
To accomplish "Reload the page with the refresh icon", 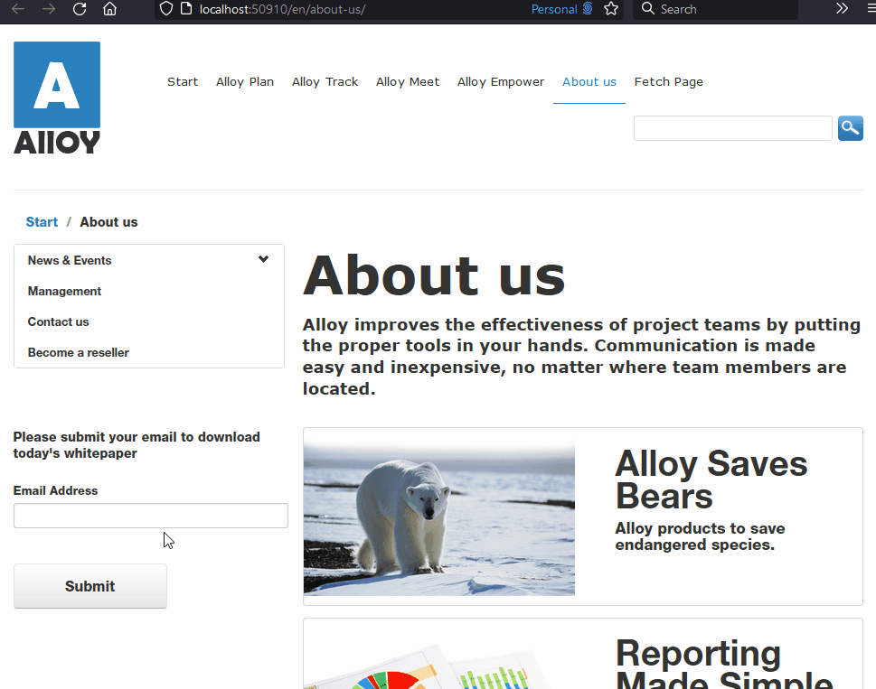I will point(80,9).
